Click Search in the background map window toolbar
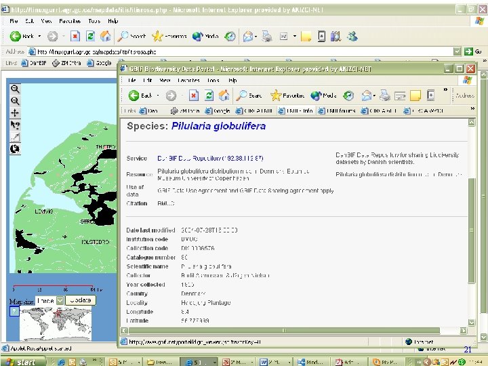Screen dimensions: 488x366 131,36
